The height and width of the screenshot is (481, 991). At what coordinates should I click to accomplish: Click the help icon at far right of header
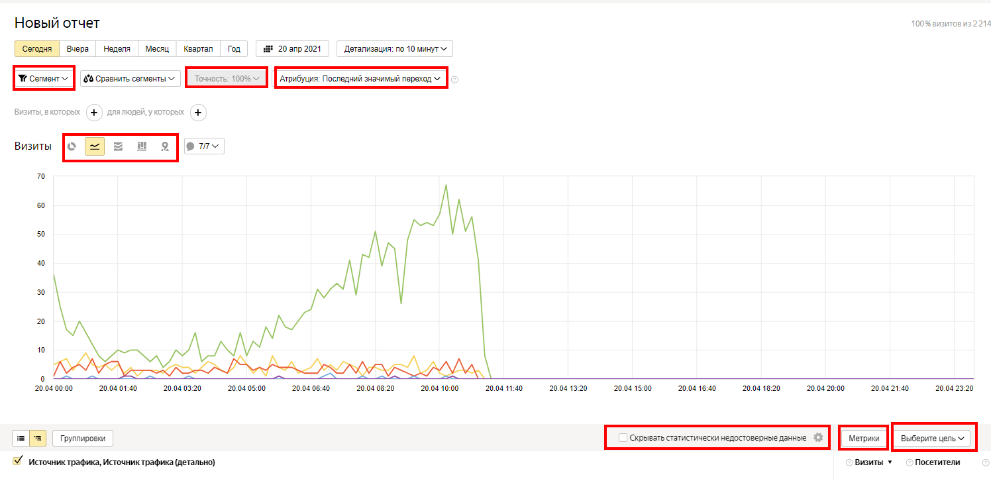point(986,462)
